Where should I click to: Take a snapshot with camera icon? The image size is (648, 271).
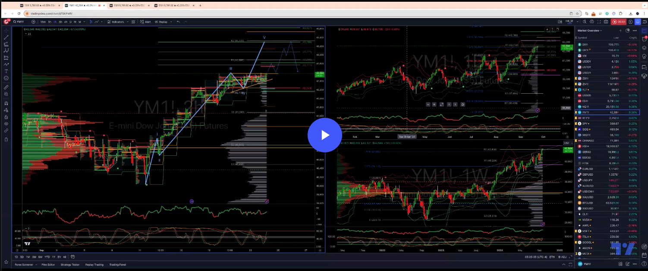pyautogui.click(x=606, y=22)
